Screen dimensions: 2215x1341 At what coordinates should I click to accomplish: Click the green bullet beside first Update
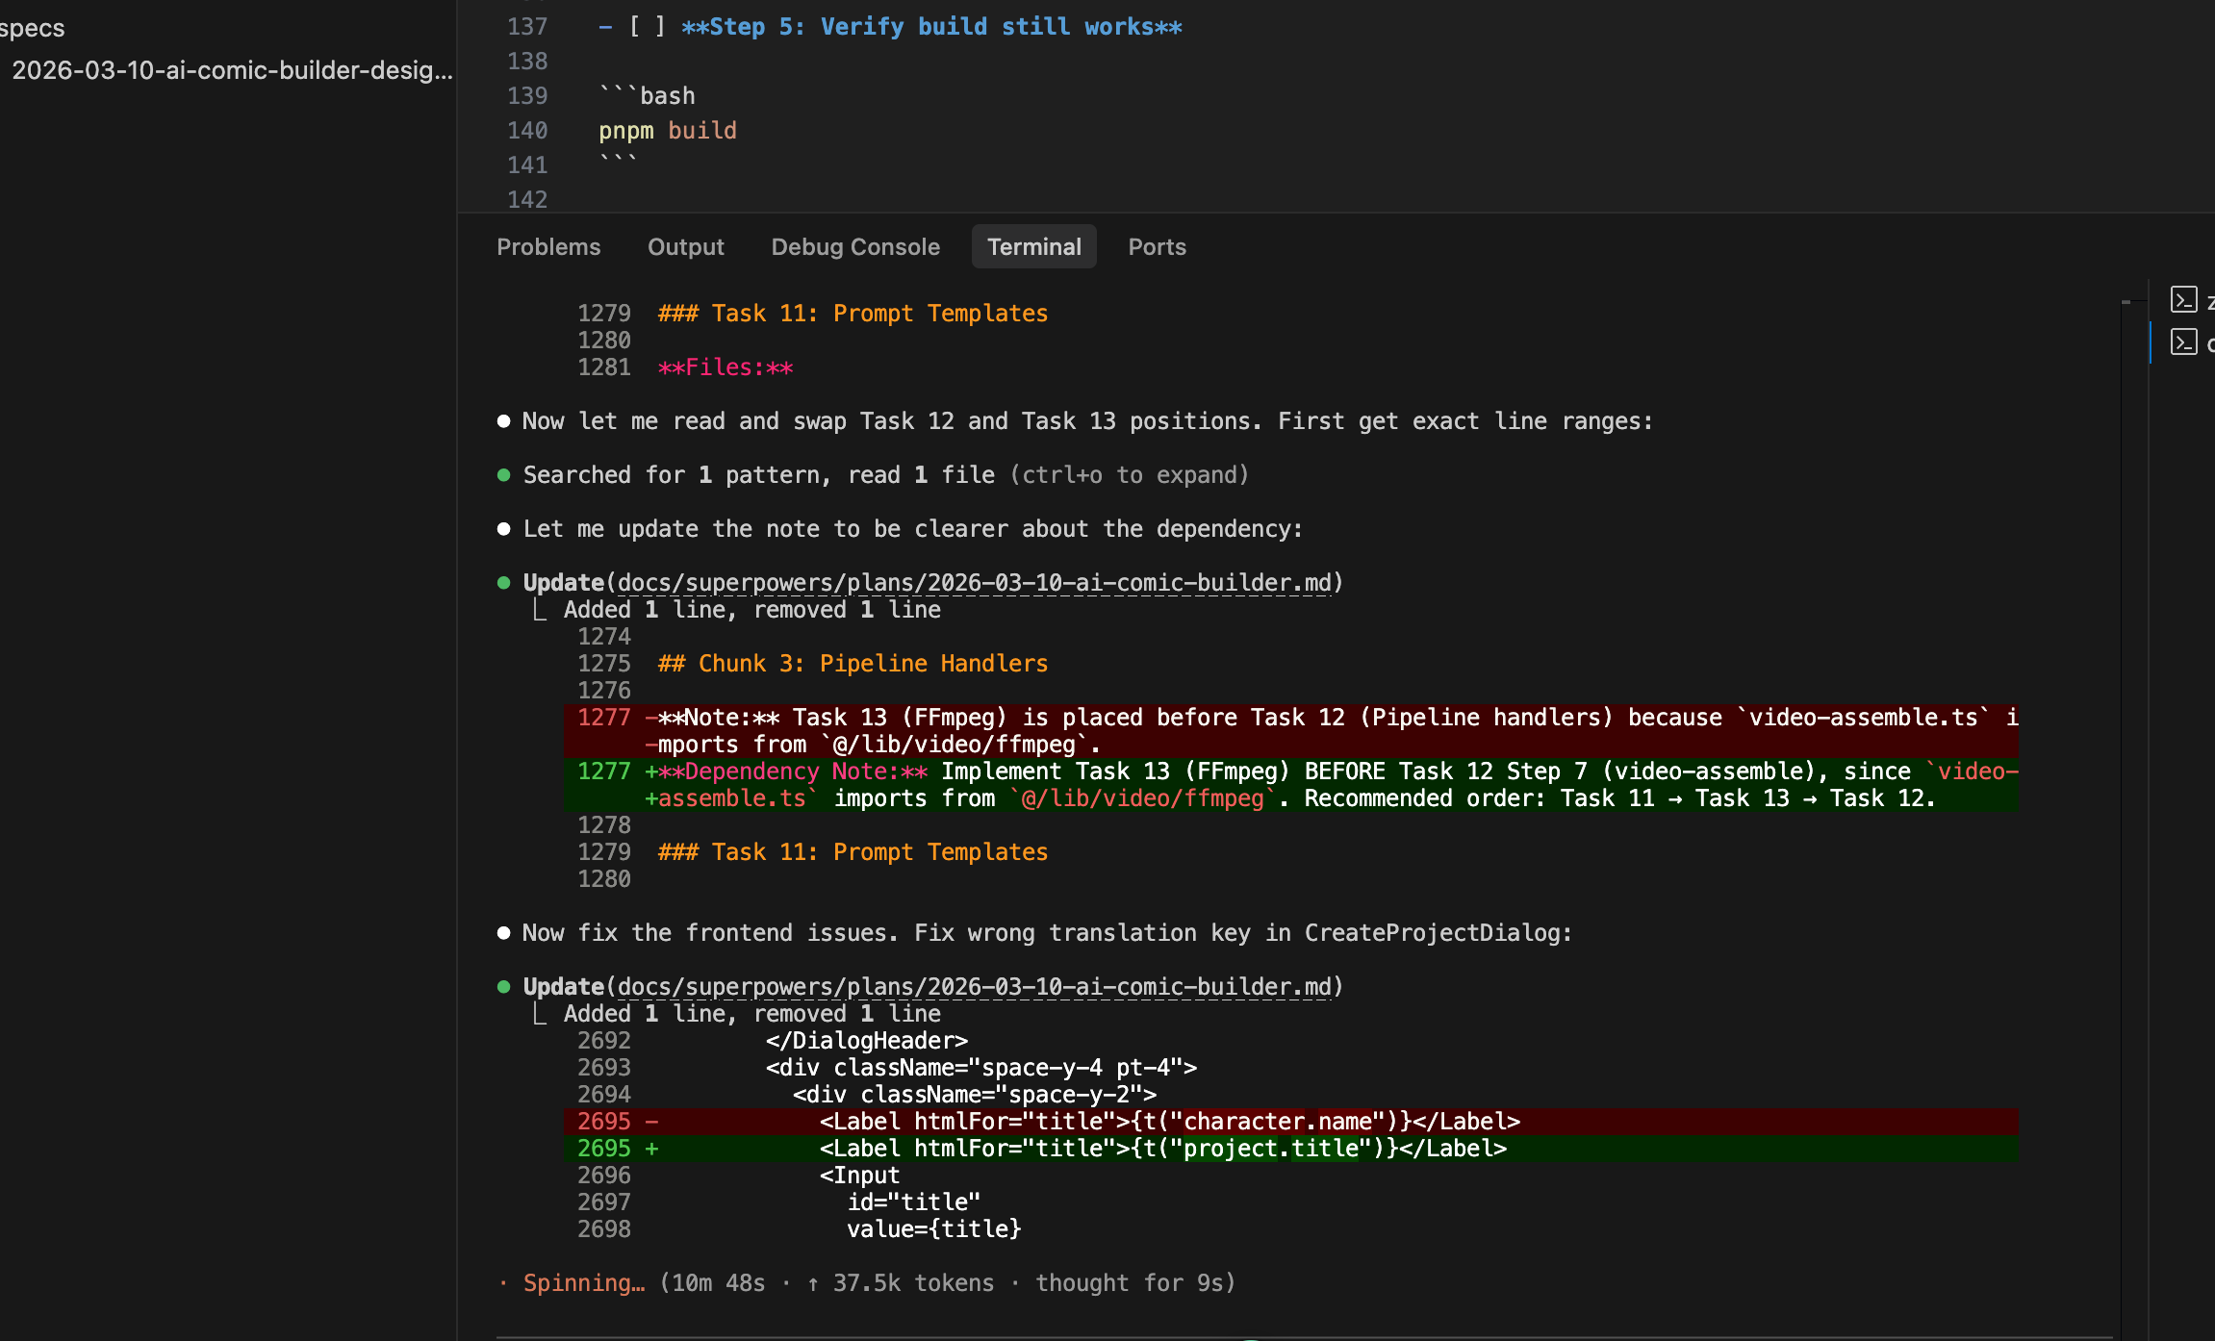click(x=503, y=582)
